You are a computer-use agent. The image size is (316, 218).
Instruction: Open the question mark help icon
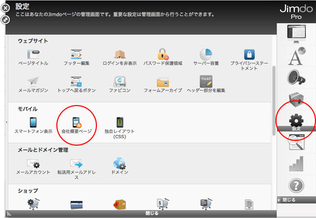(x=296, y=185)
